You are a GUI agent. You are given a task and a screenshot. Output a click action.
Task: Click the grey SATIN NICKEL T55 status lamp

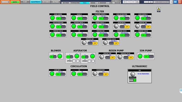tap(116, 26)
